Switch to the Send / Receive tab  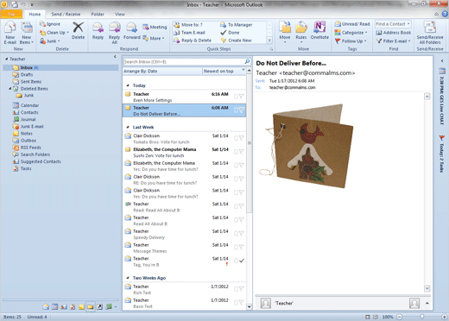(66, 14)
